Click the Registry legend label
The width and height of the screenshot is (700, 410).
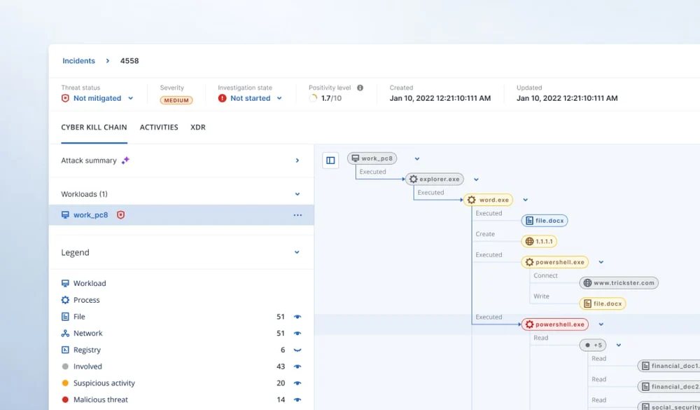[x=87, y=350]
